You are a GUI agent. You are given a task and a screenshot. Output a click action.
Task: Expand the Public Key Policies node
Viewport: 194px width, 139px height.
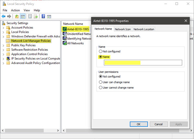point(3,45)
